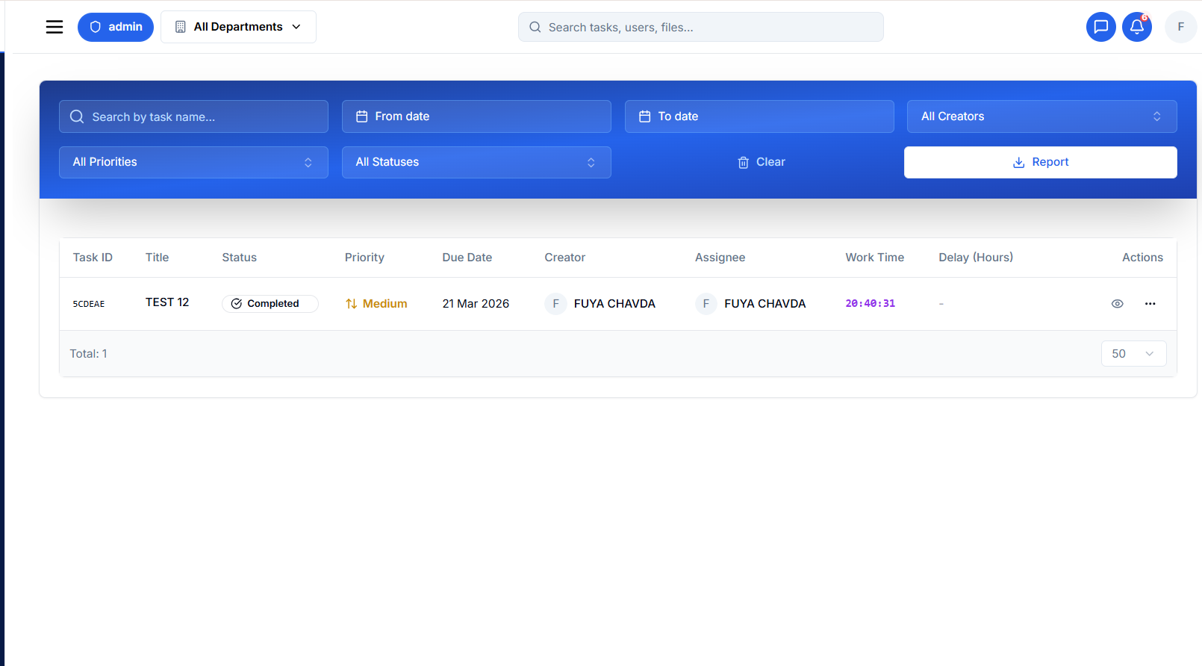The height and width of the screenshot is (666, 1202).
Task: Open the hamburger navigation menu
Action: (x=55, y=27)
